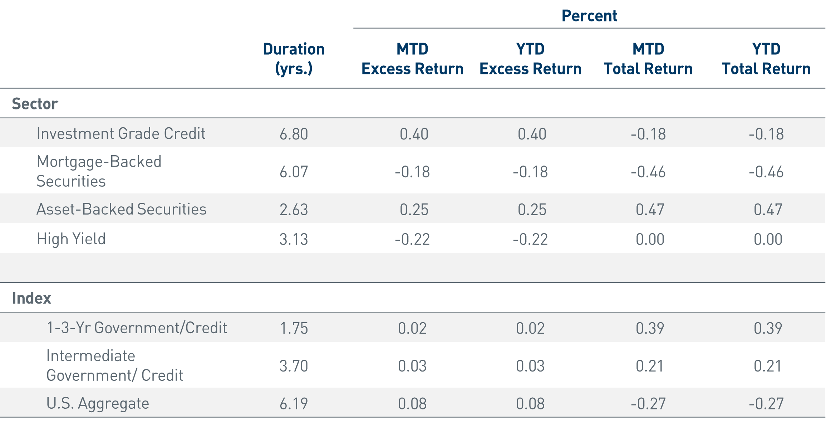Click Investment Grade Credit duration value 6.80
The width and height of the screenshot is (826, 423).
(294, 134)
